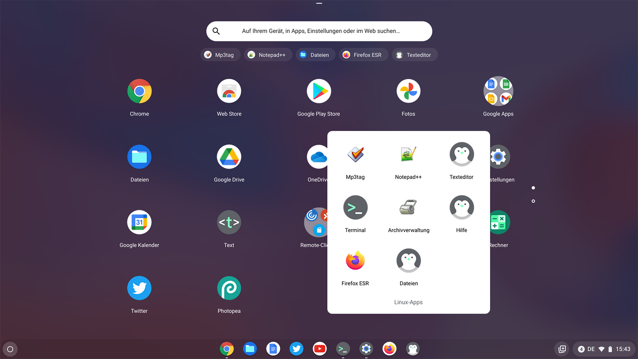This screenshot has width=638, height=359.
Task: Click the launcher circle button on the shelf
Action: pos(10,349)
